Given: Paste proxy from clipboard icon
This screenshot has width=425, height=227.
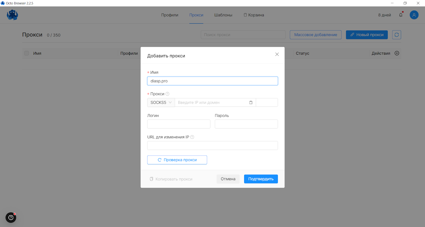Looking at the screenshot, I should tap(251, 102).
